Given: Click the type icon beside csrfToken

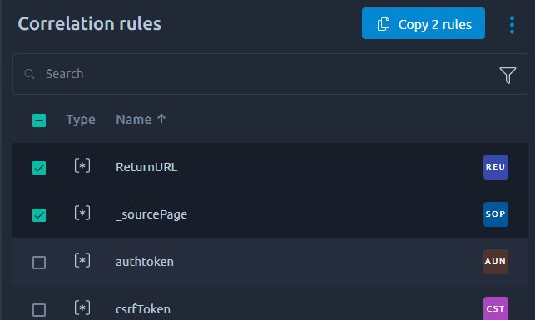Looking at the screenshot, I should [82, 308].
